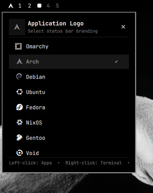Switch to workspace 5
The height and width of the screenshot is (193, 153).
[x=57, y=6]
